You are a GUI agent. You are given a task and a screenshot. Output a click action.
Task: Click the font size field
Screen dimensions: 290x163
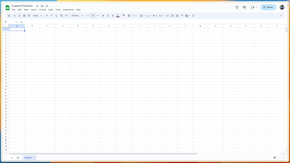(93, 16)
